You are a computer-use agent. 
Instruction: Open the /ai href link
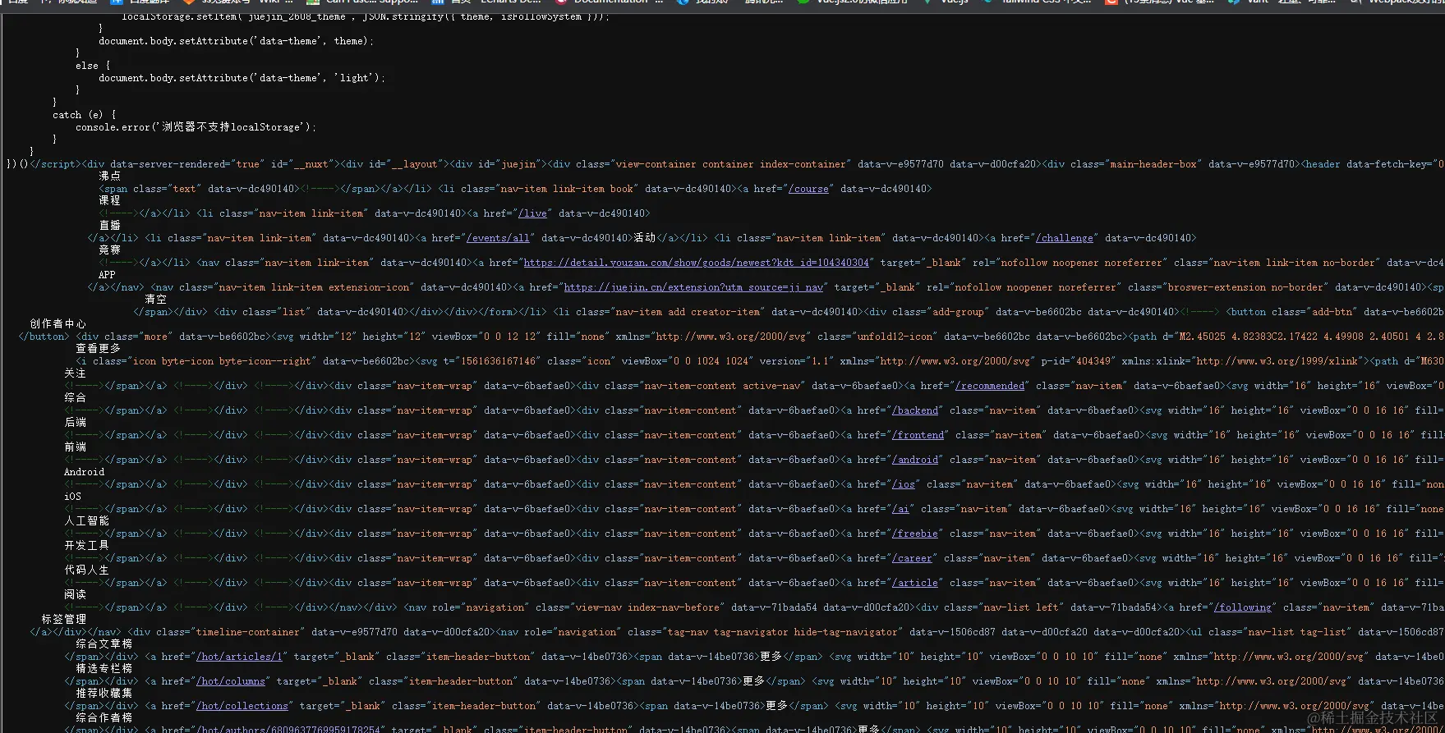pyautogui.click(x=900, y=509)
